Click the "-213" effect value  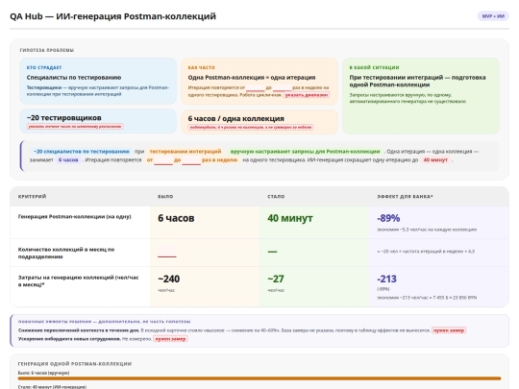point(386,279)
